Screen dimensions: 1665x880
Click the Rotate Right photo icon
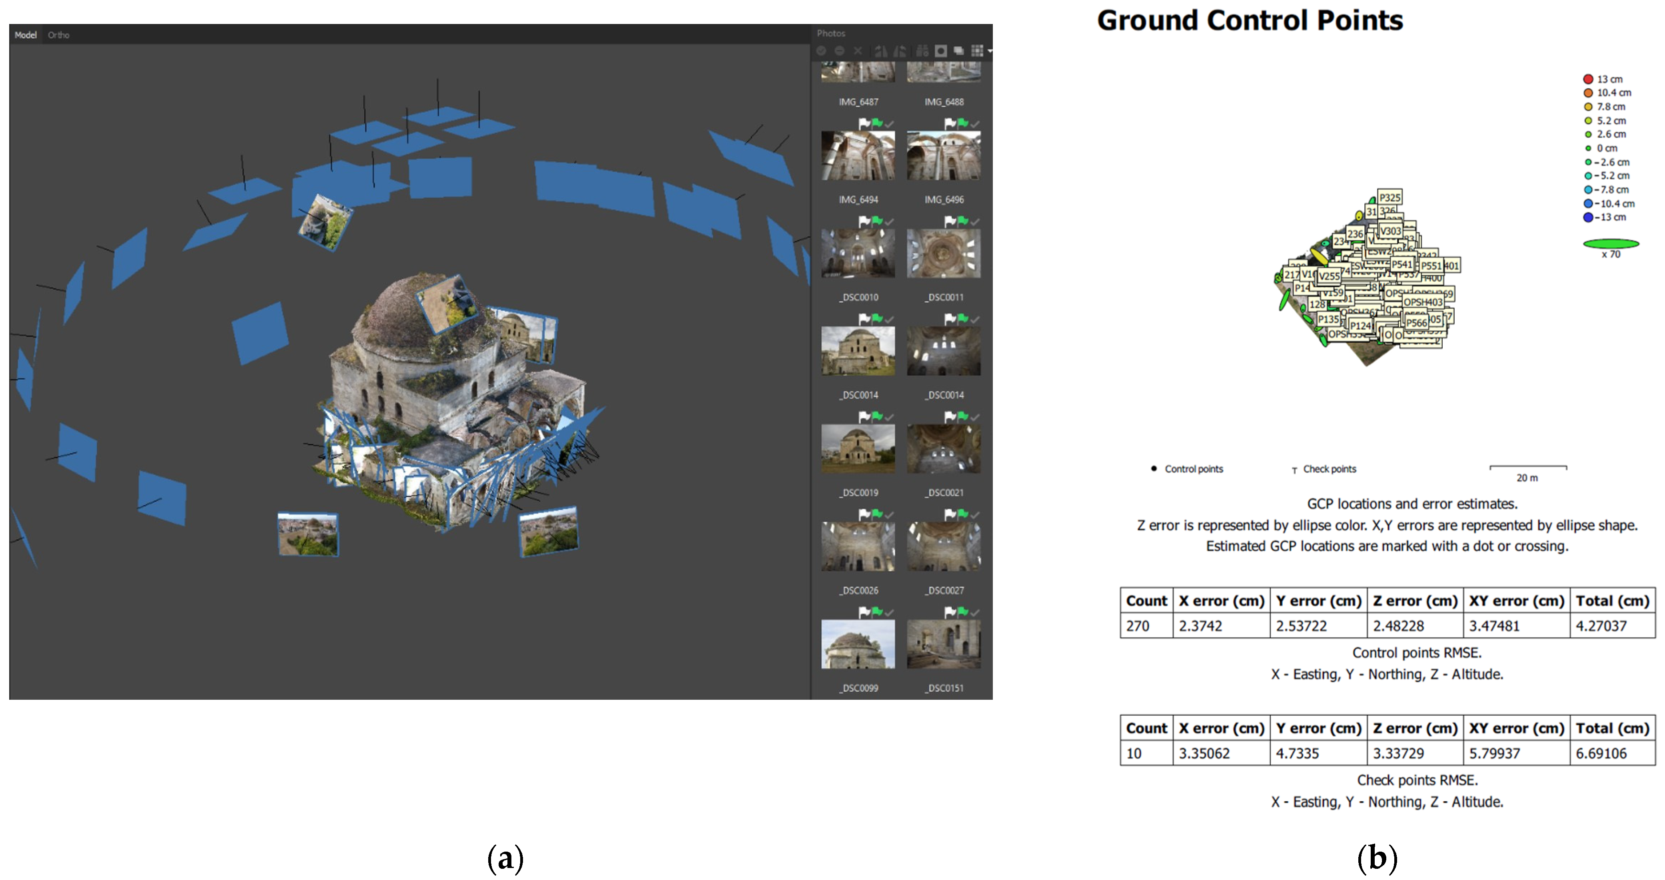point(880,50)
